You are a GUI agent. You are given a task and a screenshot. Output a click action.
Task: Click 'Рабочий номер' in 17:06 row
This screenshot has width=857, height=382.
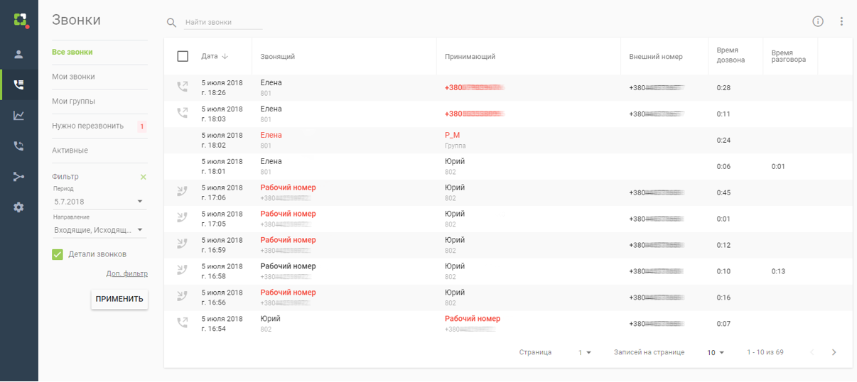click(288, 187)
